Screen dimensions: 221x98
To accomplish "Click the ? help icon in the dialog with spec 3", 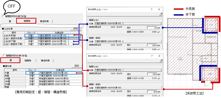I will [x=152, y=9].
